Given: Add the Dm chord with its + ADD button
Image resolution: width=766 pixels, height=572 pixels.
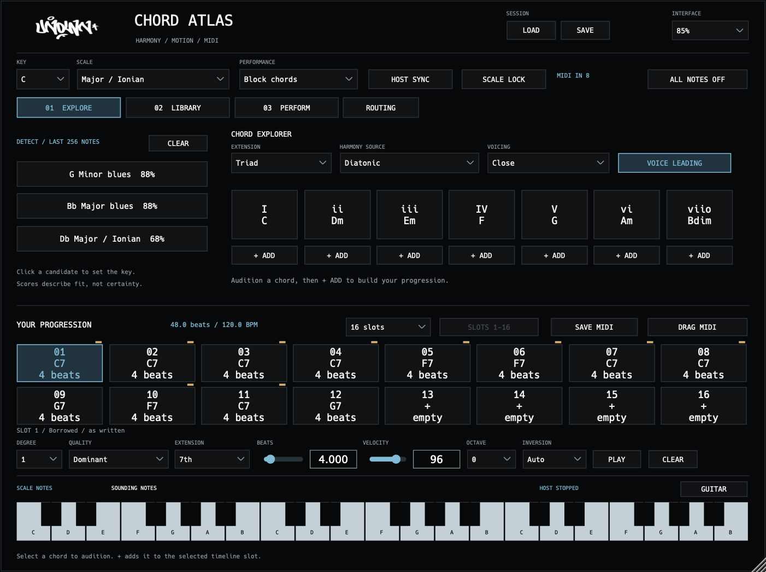Looking at the screenshot, I should 337,255.
